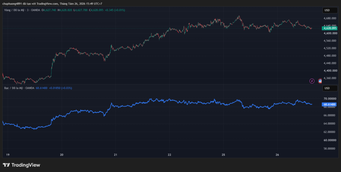341x172 pixels.
Task: Click the 70.00000 silver axis label
Action: click(x=330, y=99)
